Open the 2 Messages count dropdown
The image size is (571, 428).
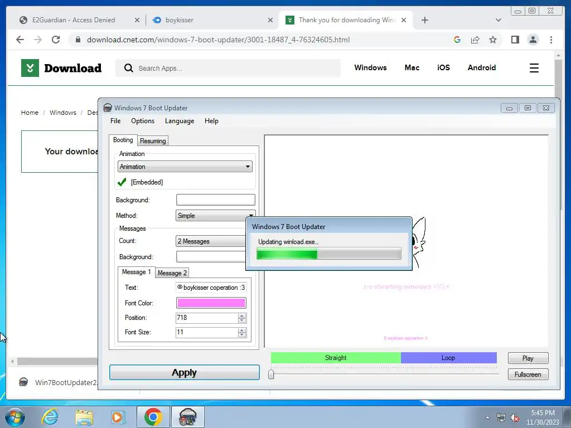pos(211,241)
